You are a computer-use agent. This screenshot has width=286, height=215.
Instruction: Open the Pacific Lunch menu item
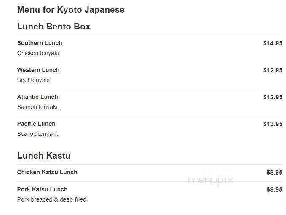click(36, 124)
